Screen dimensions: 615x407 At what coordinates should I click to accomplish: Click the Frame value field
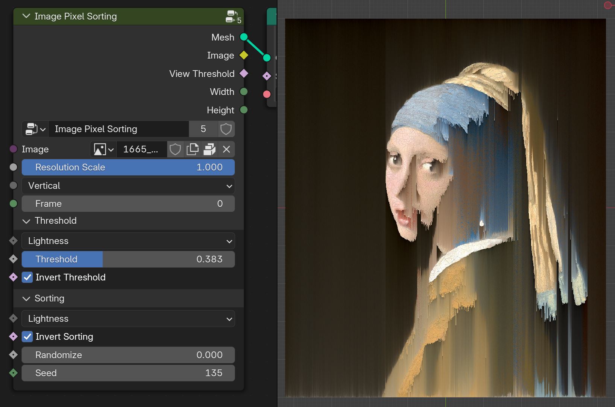128,204
